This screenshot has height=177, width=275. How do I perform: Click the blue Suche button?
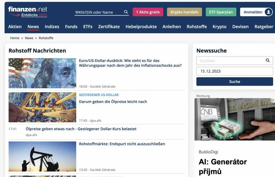(234, 81)
